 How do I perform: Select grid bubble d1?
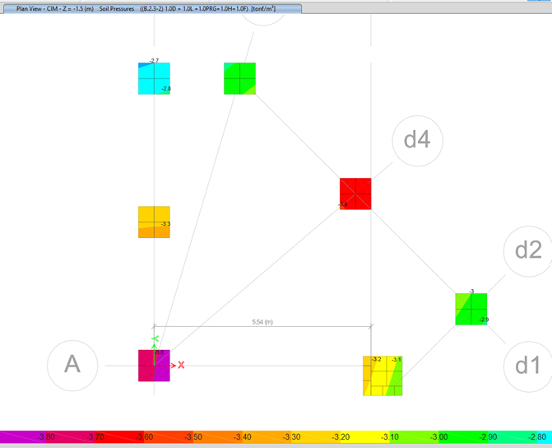[x=527, y=364]
